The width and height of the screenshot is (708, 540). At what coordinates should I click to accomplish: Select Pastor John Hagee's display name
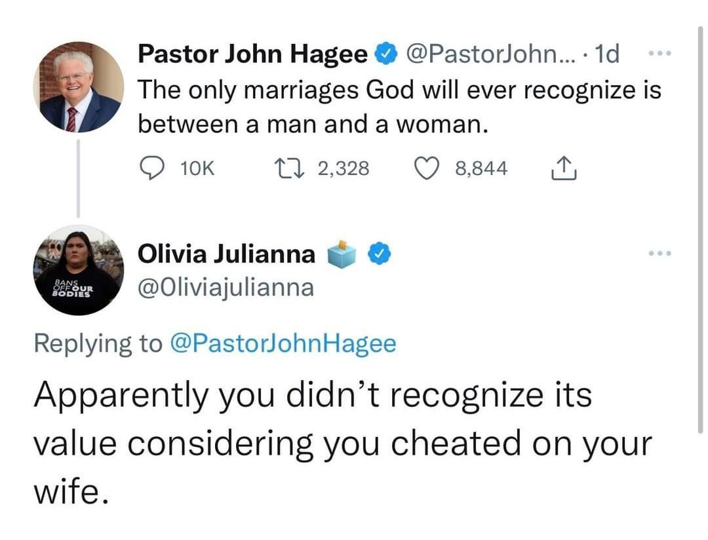pos(251,53)
